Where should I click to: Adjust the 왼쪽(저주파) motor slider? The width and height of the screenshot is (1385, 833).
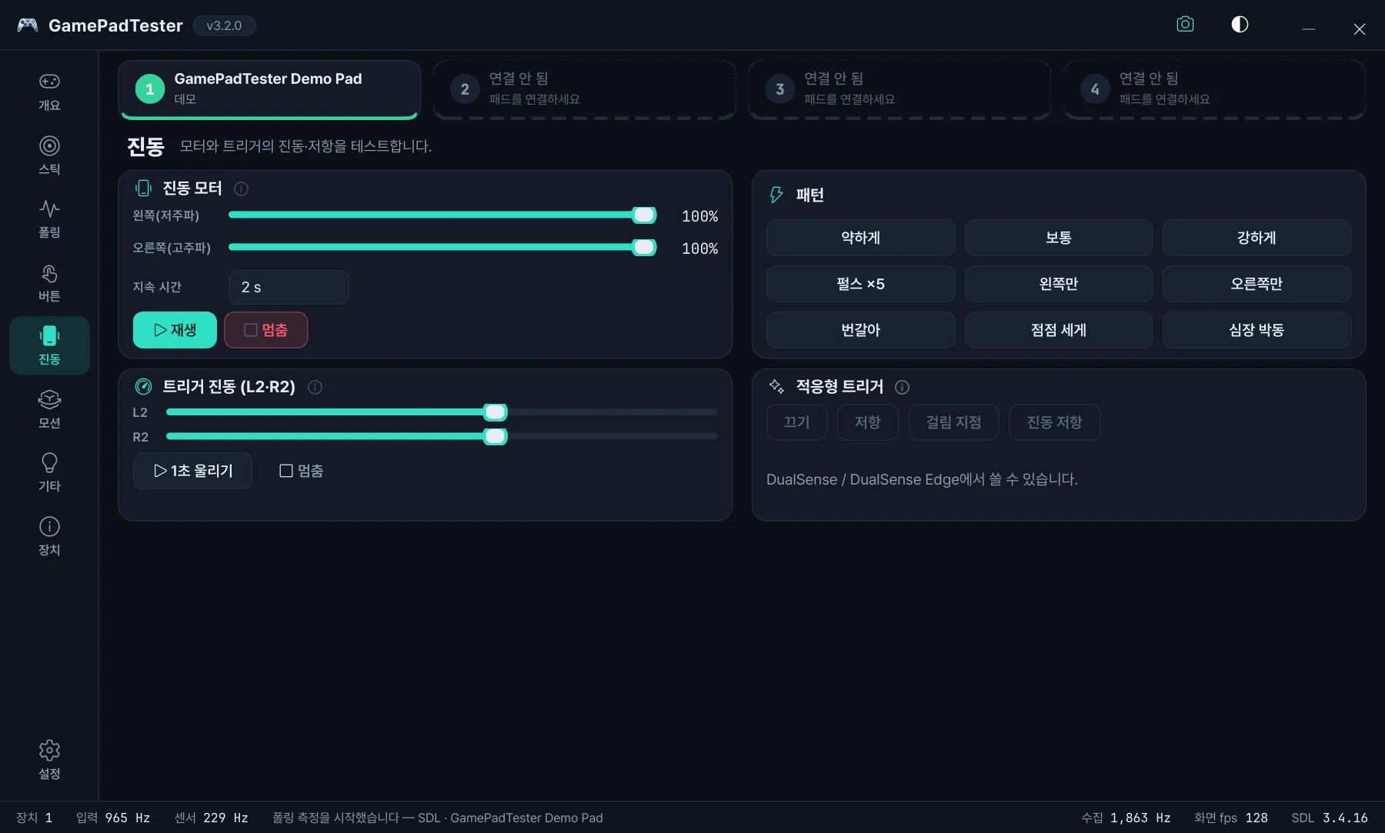(x=442, y=215)
